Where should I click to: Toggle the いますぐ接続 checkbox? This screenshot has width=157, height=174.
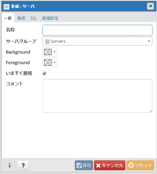44,73
